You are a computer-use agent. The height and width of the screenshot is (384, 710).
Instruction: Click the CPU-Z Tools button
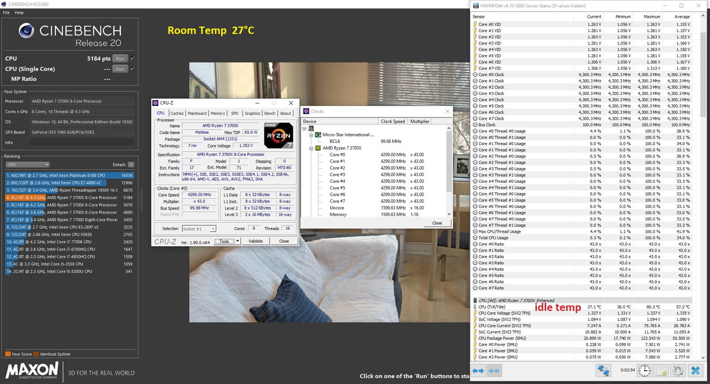pos(224,241)
